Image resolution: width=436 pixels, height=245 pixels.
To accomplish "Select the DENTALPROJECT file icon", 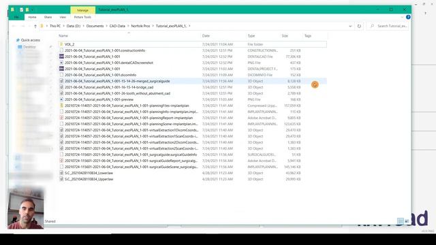I will (61, 69).
